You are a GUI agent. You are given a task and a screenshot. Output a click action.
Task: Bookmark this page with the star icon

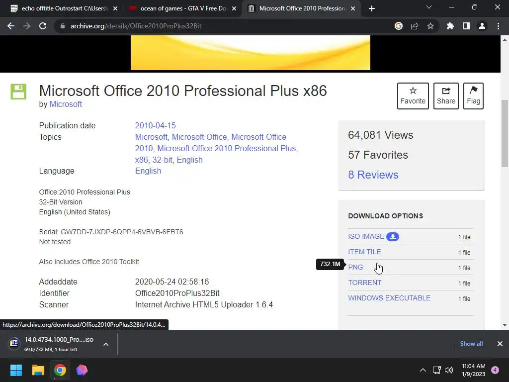click(x=430, y=26)
